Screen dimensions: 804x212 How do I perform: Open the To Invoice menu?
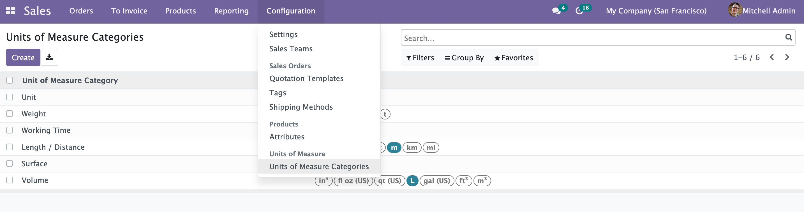click(129, 11)
